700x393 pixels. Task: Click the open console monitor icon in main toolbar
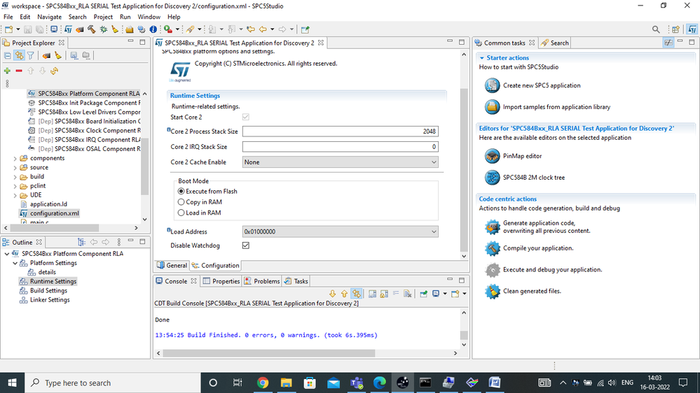(54, 29)
